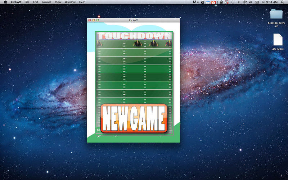
Task: Open the Apple menu
Action: (5, 2)
